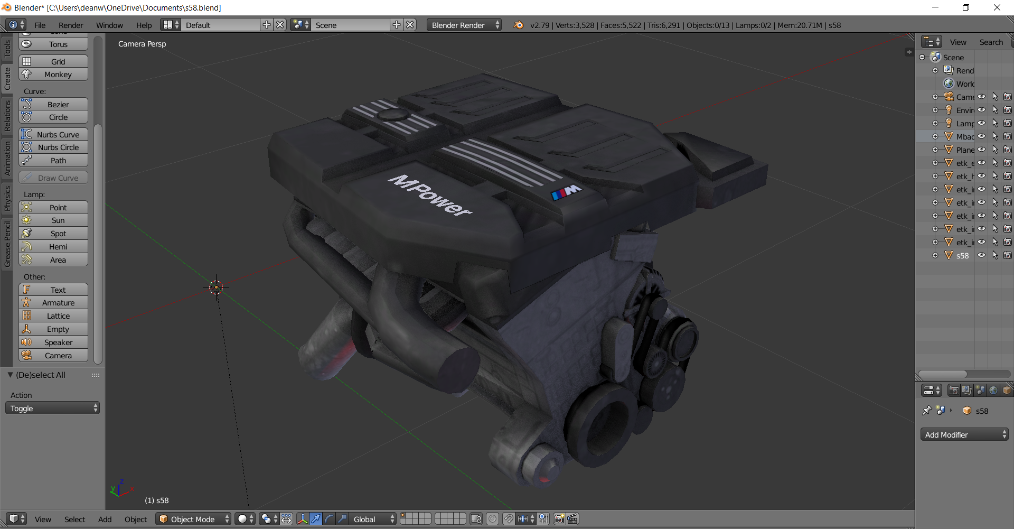Open the Object Mode dropdown
This screenshot has height=529, width=1014.
193,519
